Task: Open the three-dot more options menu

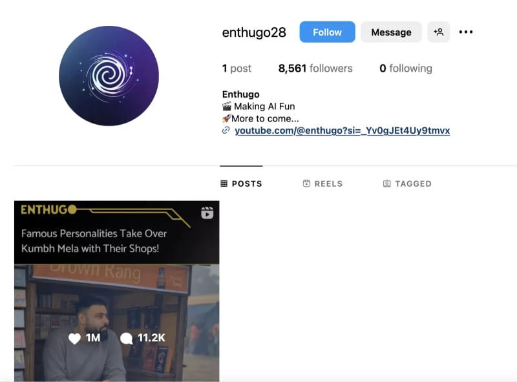Action: pos(465,32)
